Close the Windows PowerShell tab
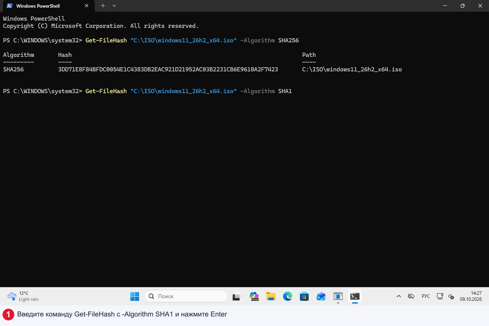Viewport: 489px width, 326px height. pyautogui.click(x=87, y=6)
